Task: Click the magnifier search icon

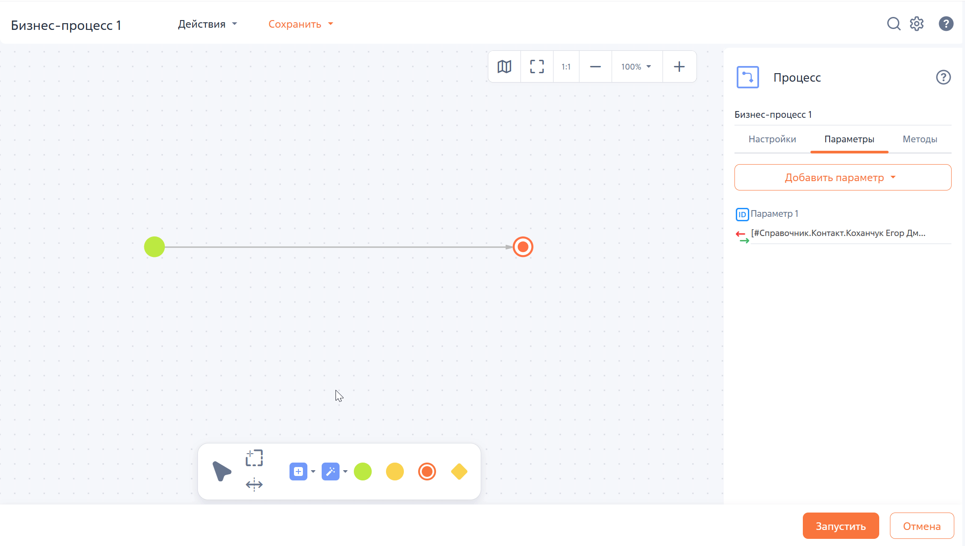Action: [x=894, y=24]
